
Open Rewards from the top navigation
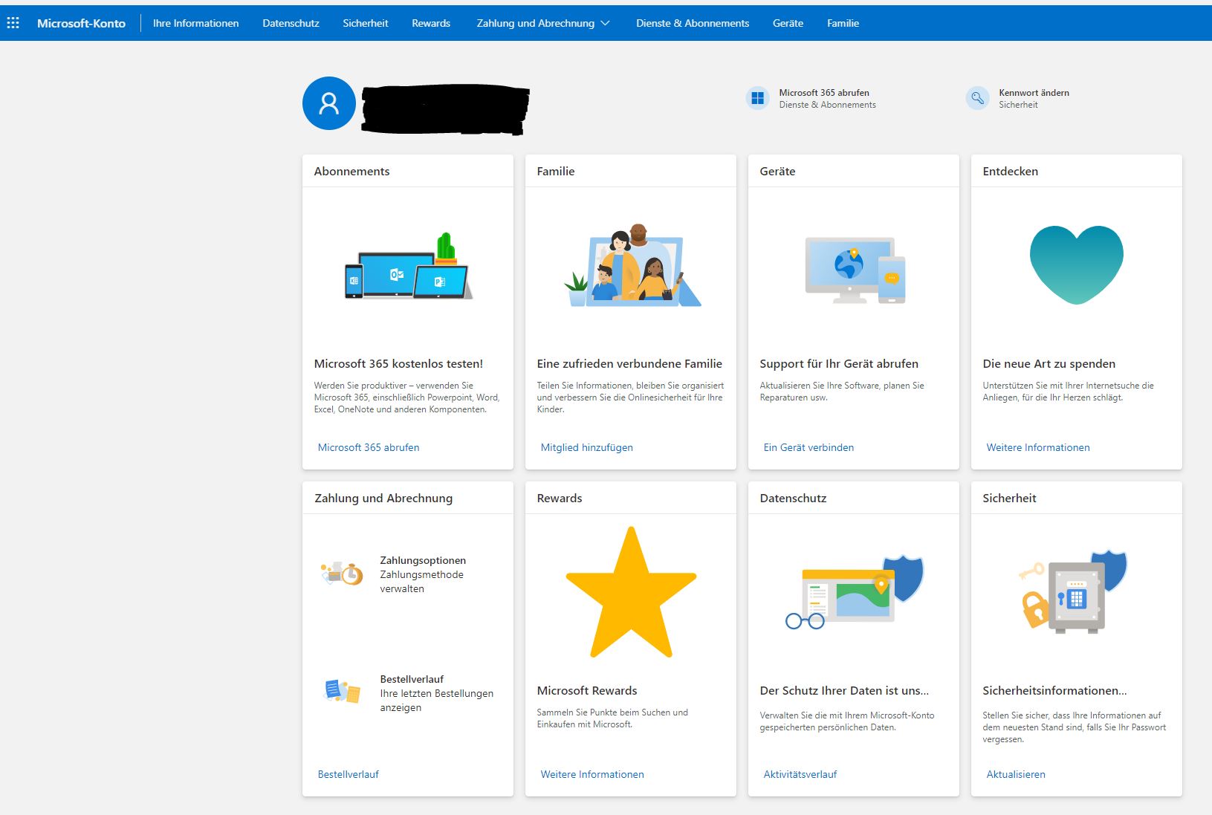[431, 23]
